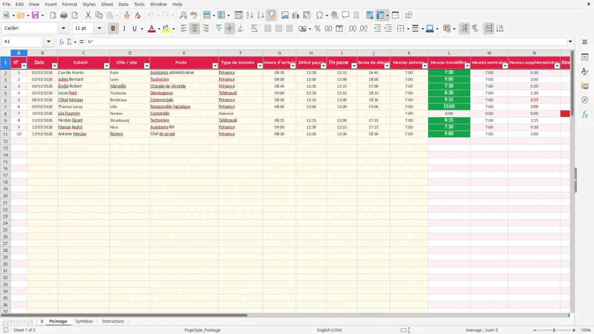Open the Sheet menu
594x334 pixels.
[x=107, y=4]
